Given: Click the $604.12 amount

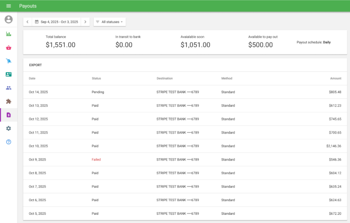Looking at the screenshot, I should click(x=335, y=173).
